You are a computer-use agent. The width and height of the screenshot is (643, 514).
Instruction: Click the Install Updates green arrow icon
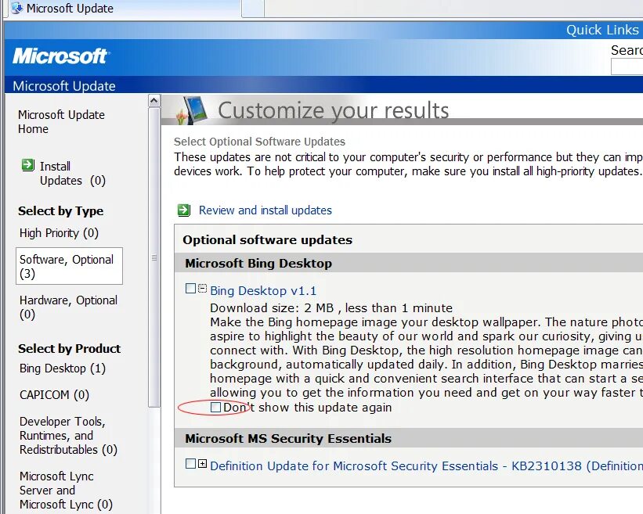(x=27, y=165)
